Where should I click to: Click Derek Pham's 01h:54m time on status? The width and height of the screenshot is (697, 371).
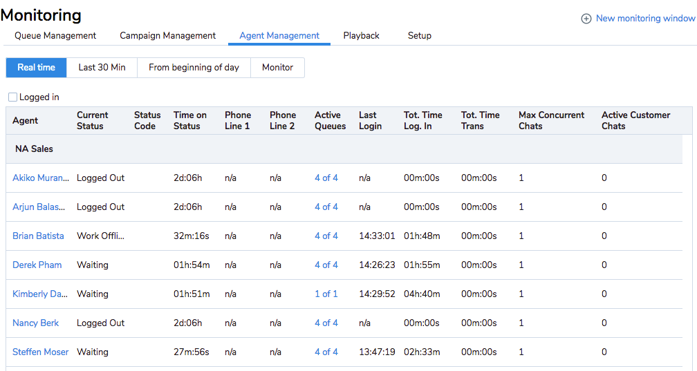(x=192, y=265)
